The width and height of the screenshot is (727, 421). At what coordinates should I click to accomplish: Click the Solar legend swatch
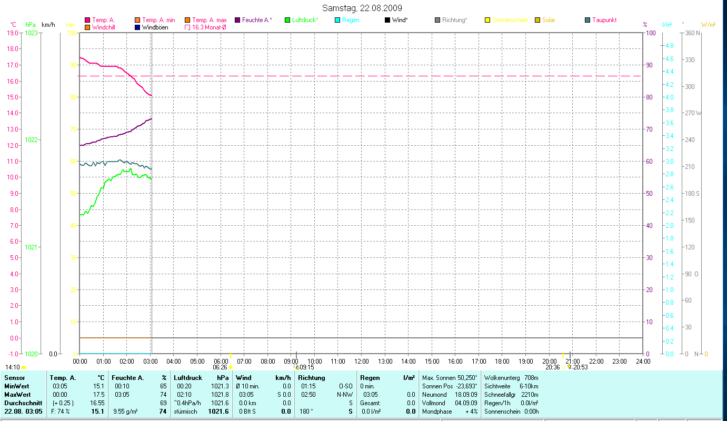[x=537, y=20]
